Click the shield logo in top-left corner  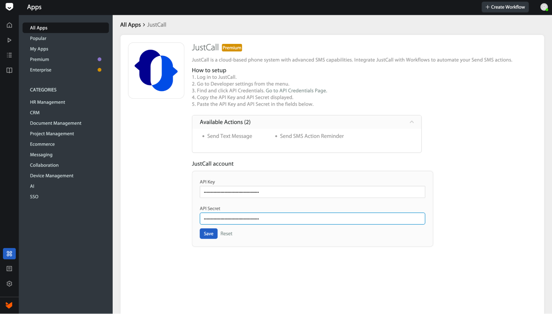coord(9,7)
